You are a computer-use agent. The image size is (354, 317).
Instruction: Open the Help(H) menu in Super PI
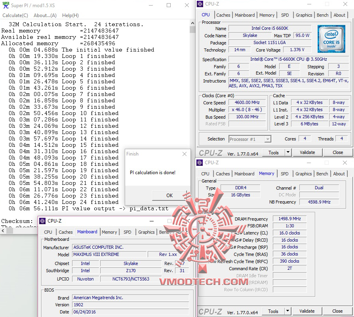tap(70, 15)
